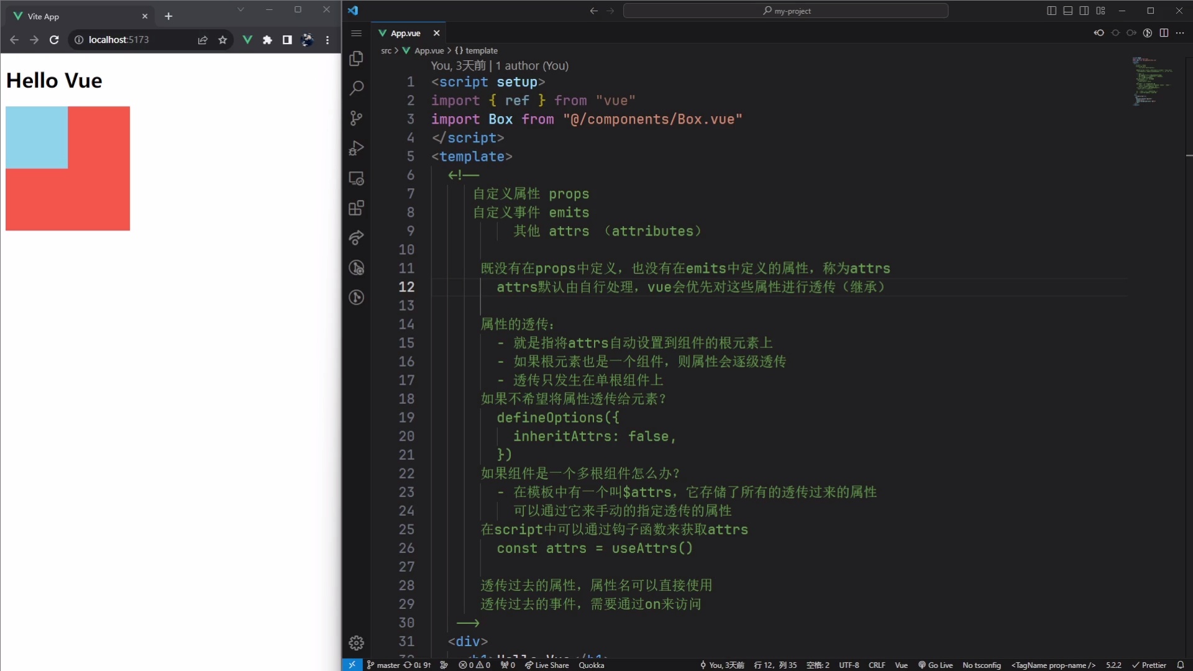Click Go Live in the status bar
This screenshot has height=671, width=1193.
pyautogui.click(x=935, y=665)
